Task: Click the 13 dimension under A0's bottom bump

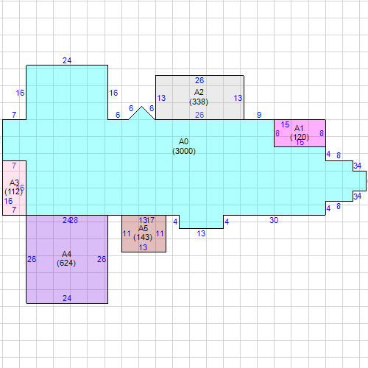Action: (x=201, y=233)
